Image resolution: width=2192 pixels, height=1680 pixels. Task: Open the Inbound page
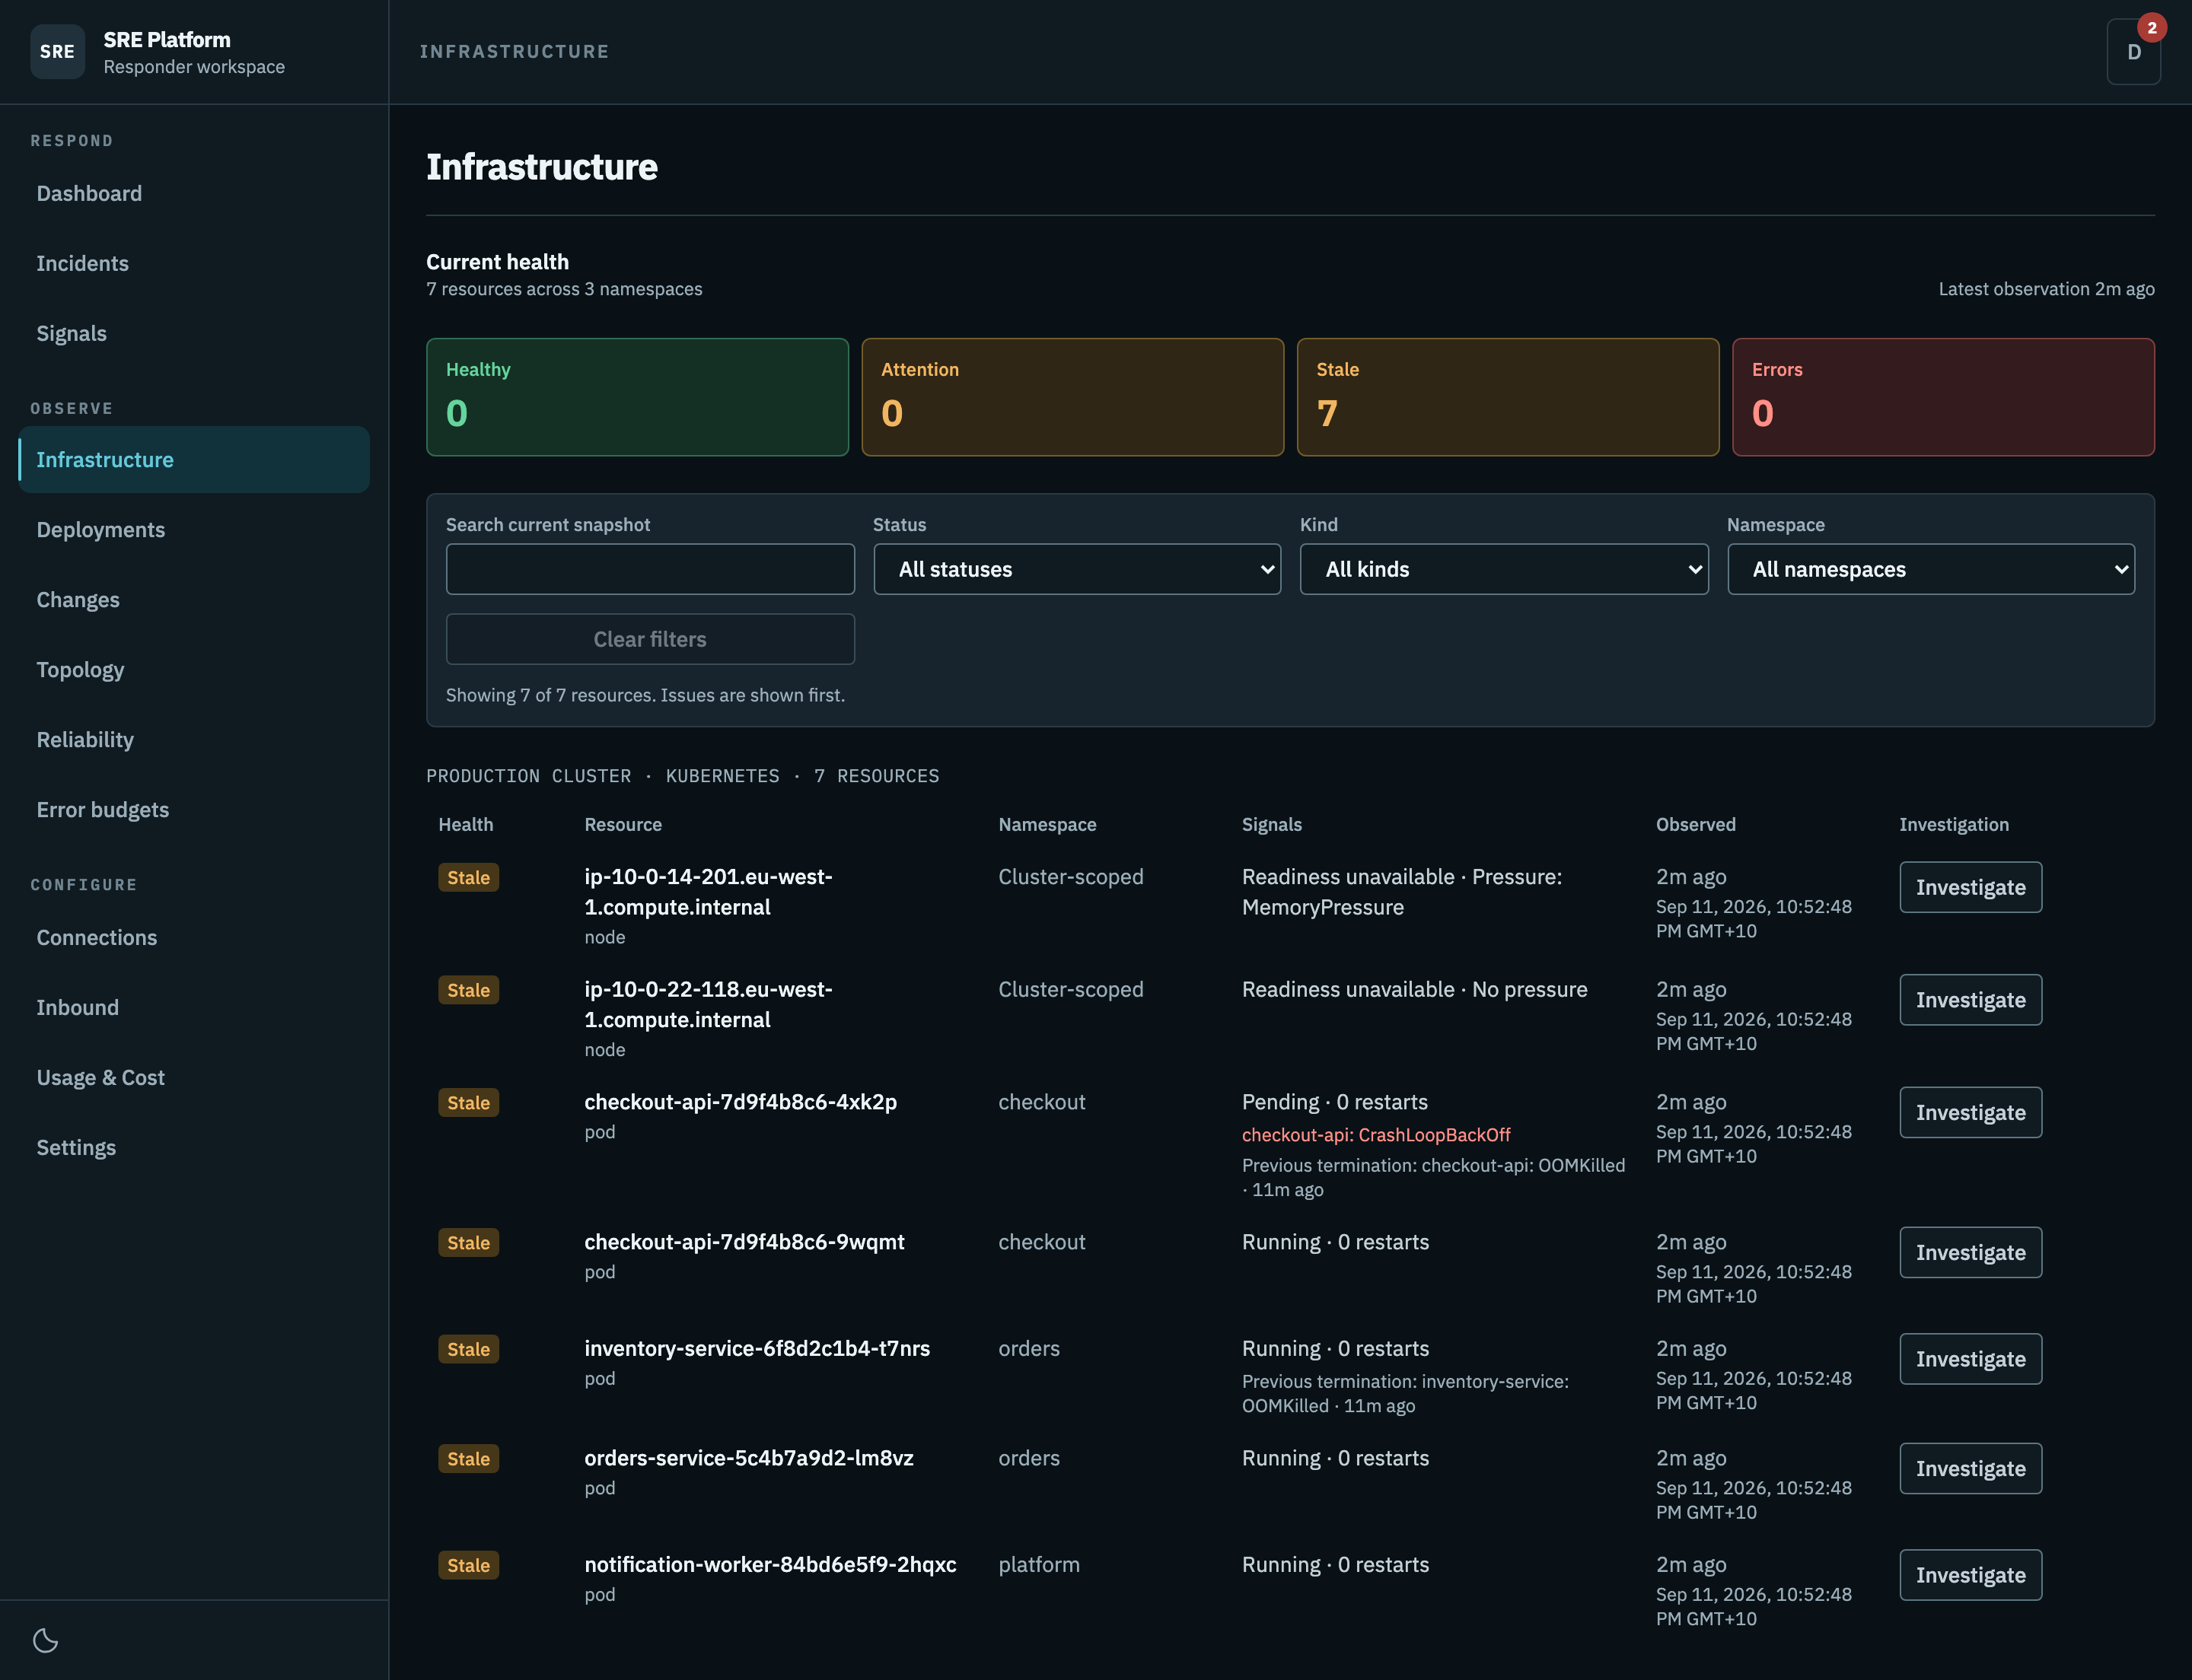[x=194, y=1007]
